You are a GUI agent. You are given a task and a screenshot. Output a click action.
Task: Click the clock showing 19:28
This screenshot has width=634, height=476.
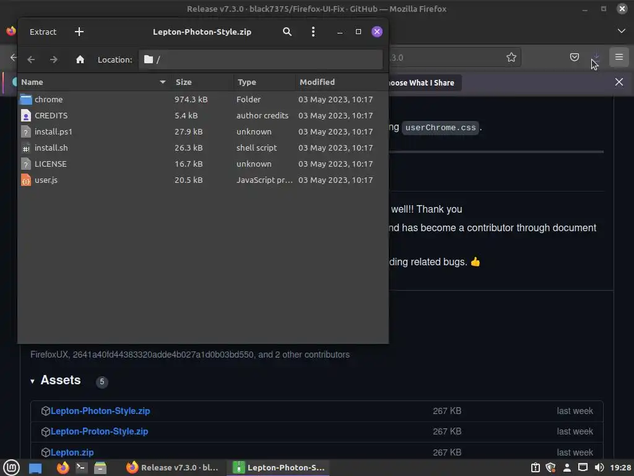click(x=620, y=467)
